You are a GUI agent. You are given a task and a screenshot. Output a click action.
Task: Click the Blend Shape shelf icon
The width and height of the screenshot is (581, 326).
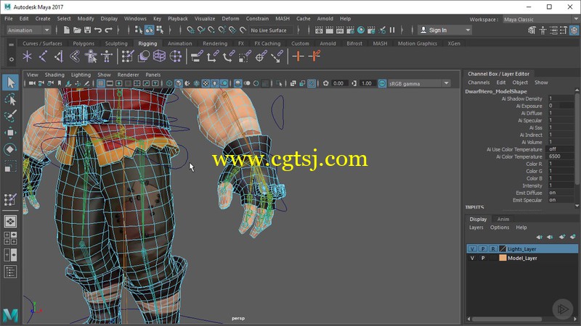coord(143,57)
